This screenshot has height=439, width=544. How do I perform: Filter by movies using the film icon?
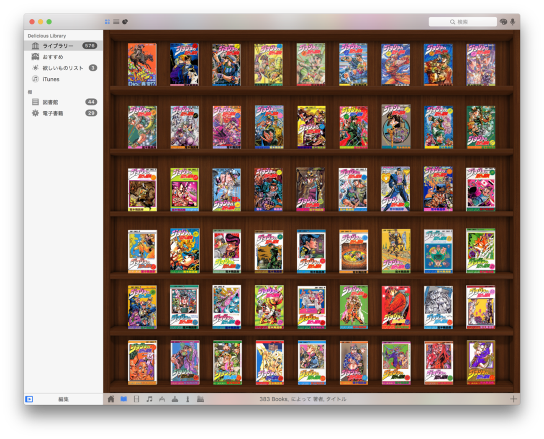click(x=136, y=399)
